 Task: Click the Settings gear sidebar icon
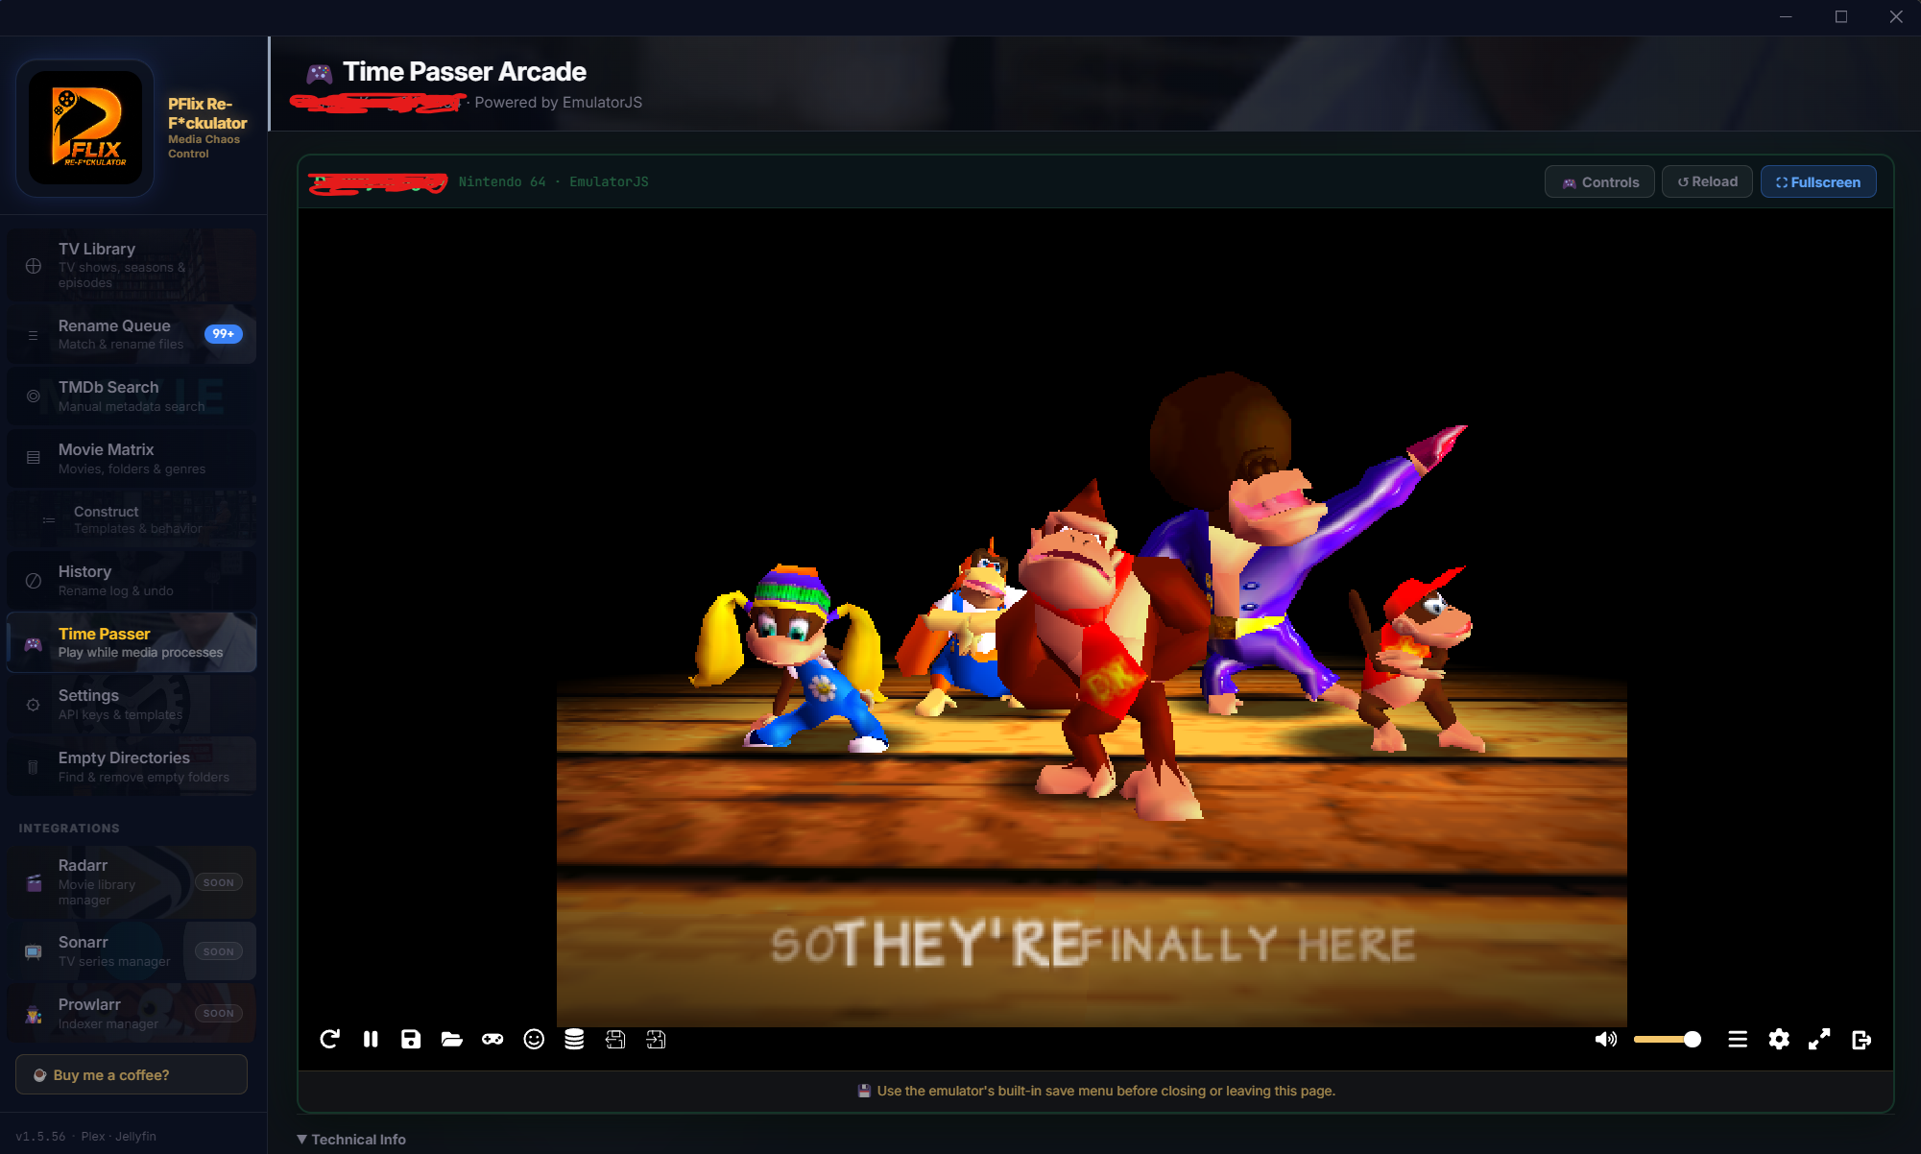(34, 705)
